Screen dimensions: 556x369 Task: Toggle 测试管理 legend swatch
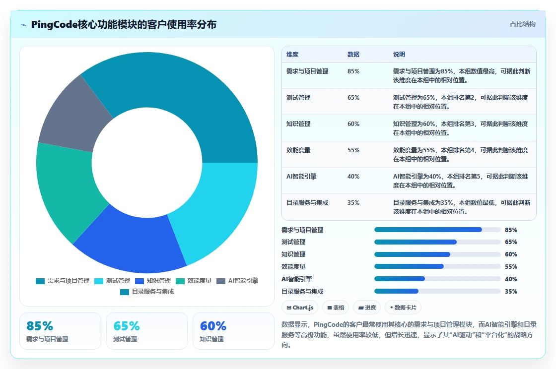99,281
